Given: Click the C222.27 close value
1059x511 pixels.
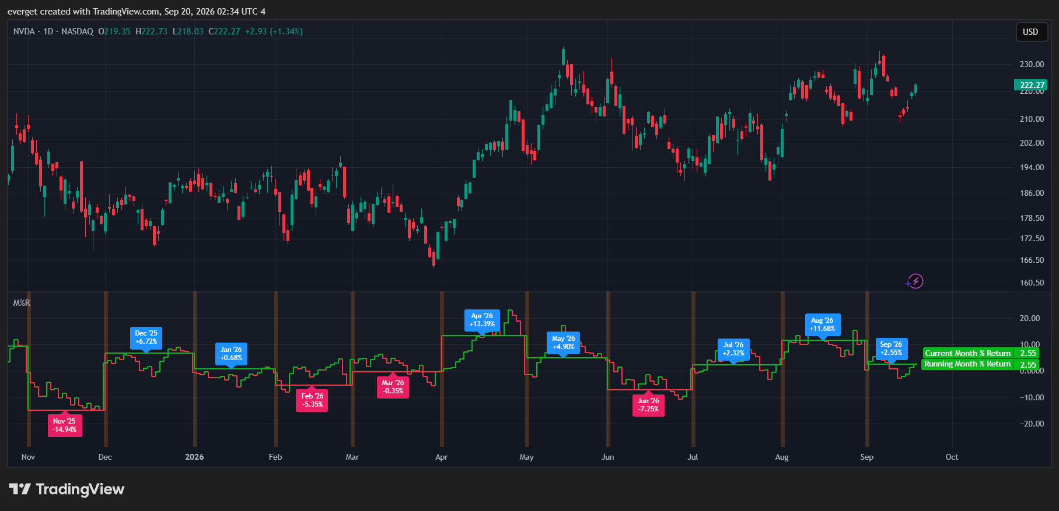Looking at the screenshot, I should 224,31.
